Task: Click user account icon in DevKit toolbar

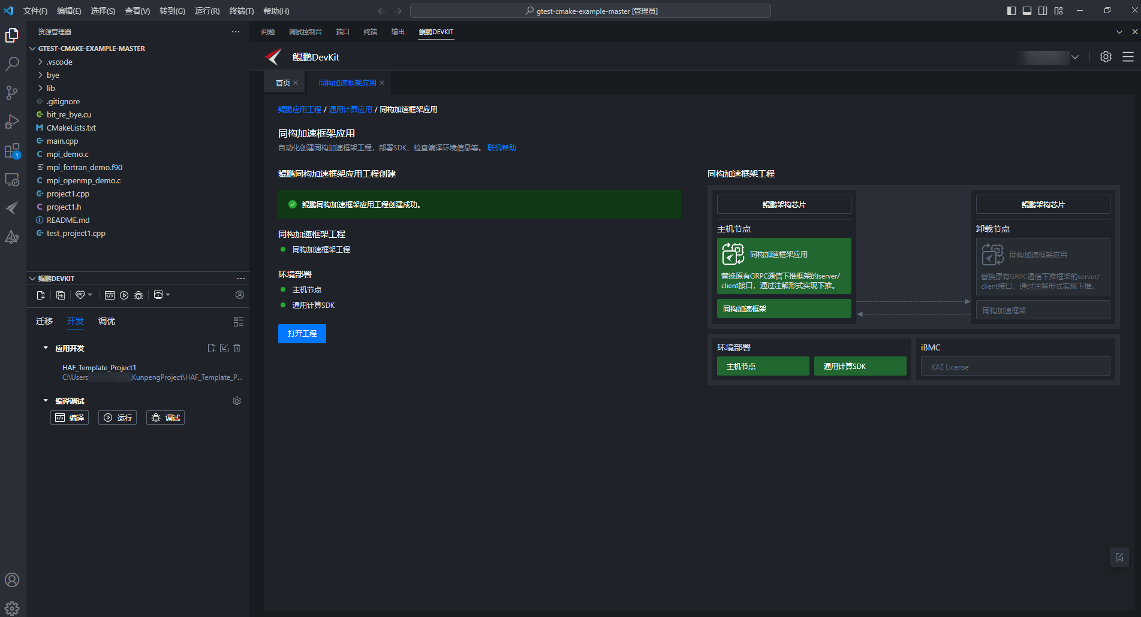Action: (x=240, y=295)
